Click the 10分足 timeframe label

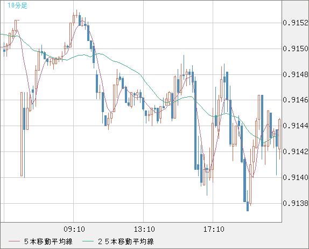[x=17, y=5]
